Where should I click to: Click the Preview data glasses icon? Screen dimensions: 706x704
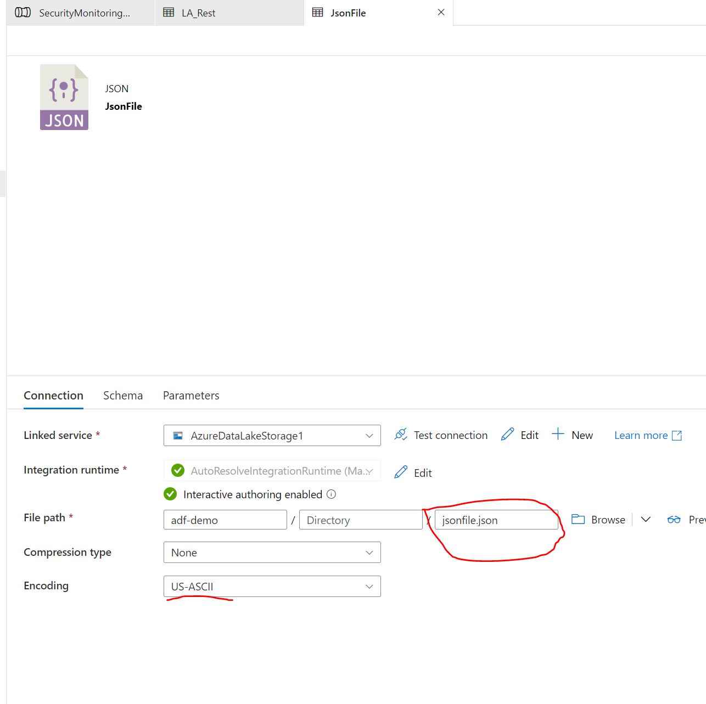pos(674,519)
